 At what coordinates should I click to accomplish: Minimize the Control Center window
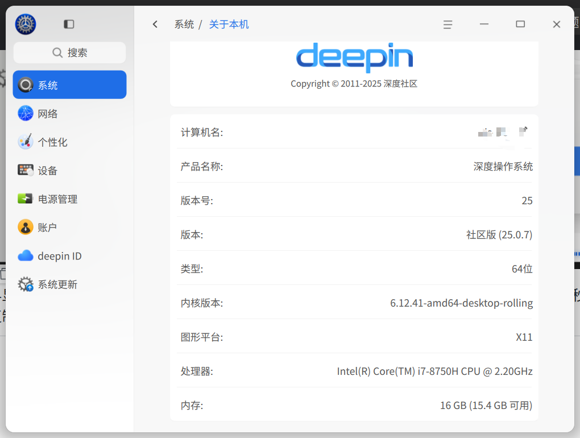point(484,24)
